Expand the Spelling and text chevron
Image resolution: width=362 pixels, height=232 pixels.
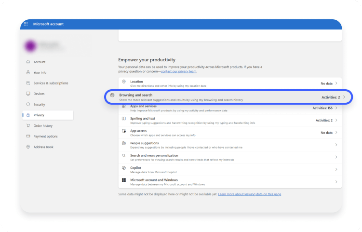(x=336, y=120)
